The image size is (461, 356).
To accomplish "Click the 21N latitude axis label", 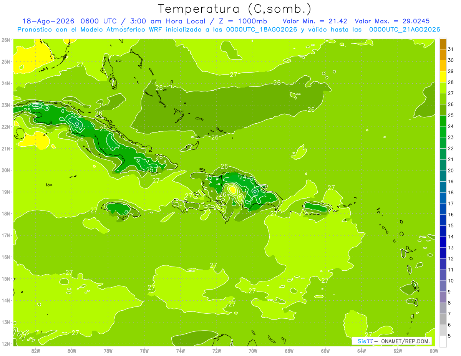I will click(5, 148).
